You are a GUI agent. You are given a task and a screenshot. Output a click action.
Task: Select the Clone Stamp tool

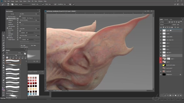[x=4, y=55]
